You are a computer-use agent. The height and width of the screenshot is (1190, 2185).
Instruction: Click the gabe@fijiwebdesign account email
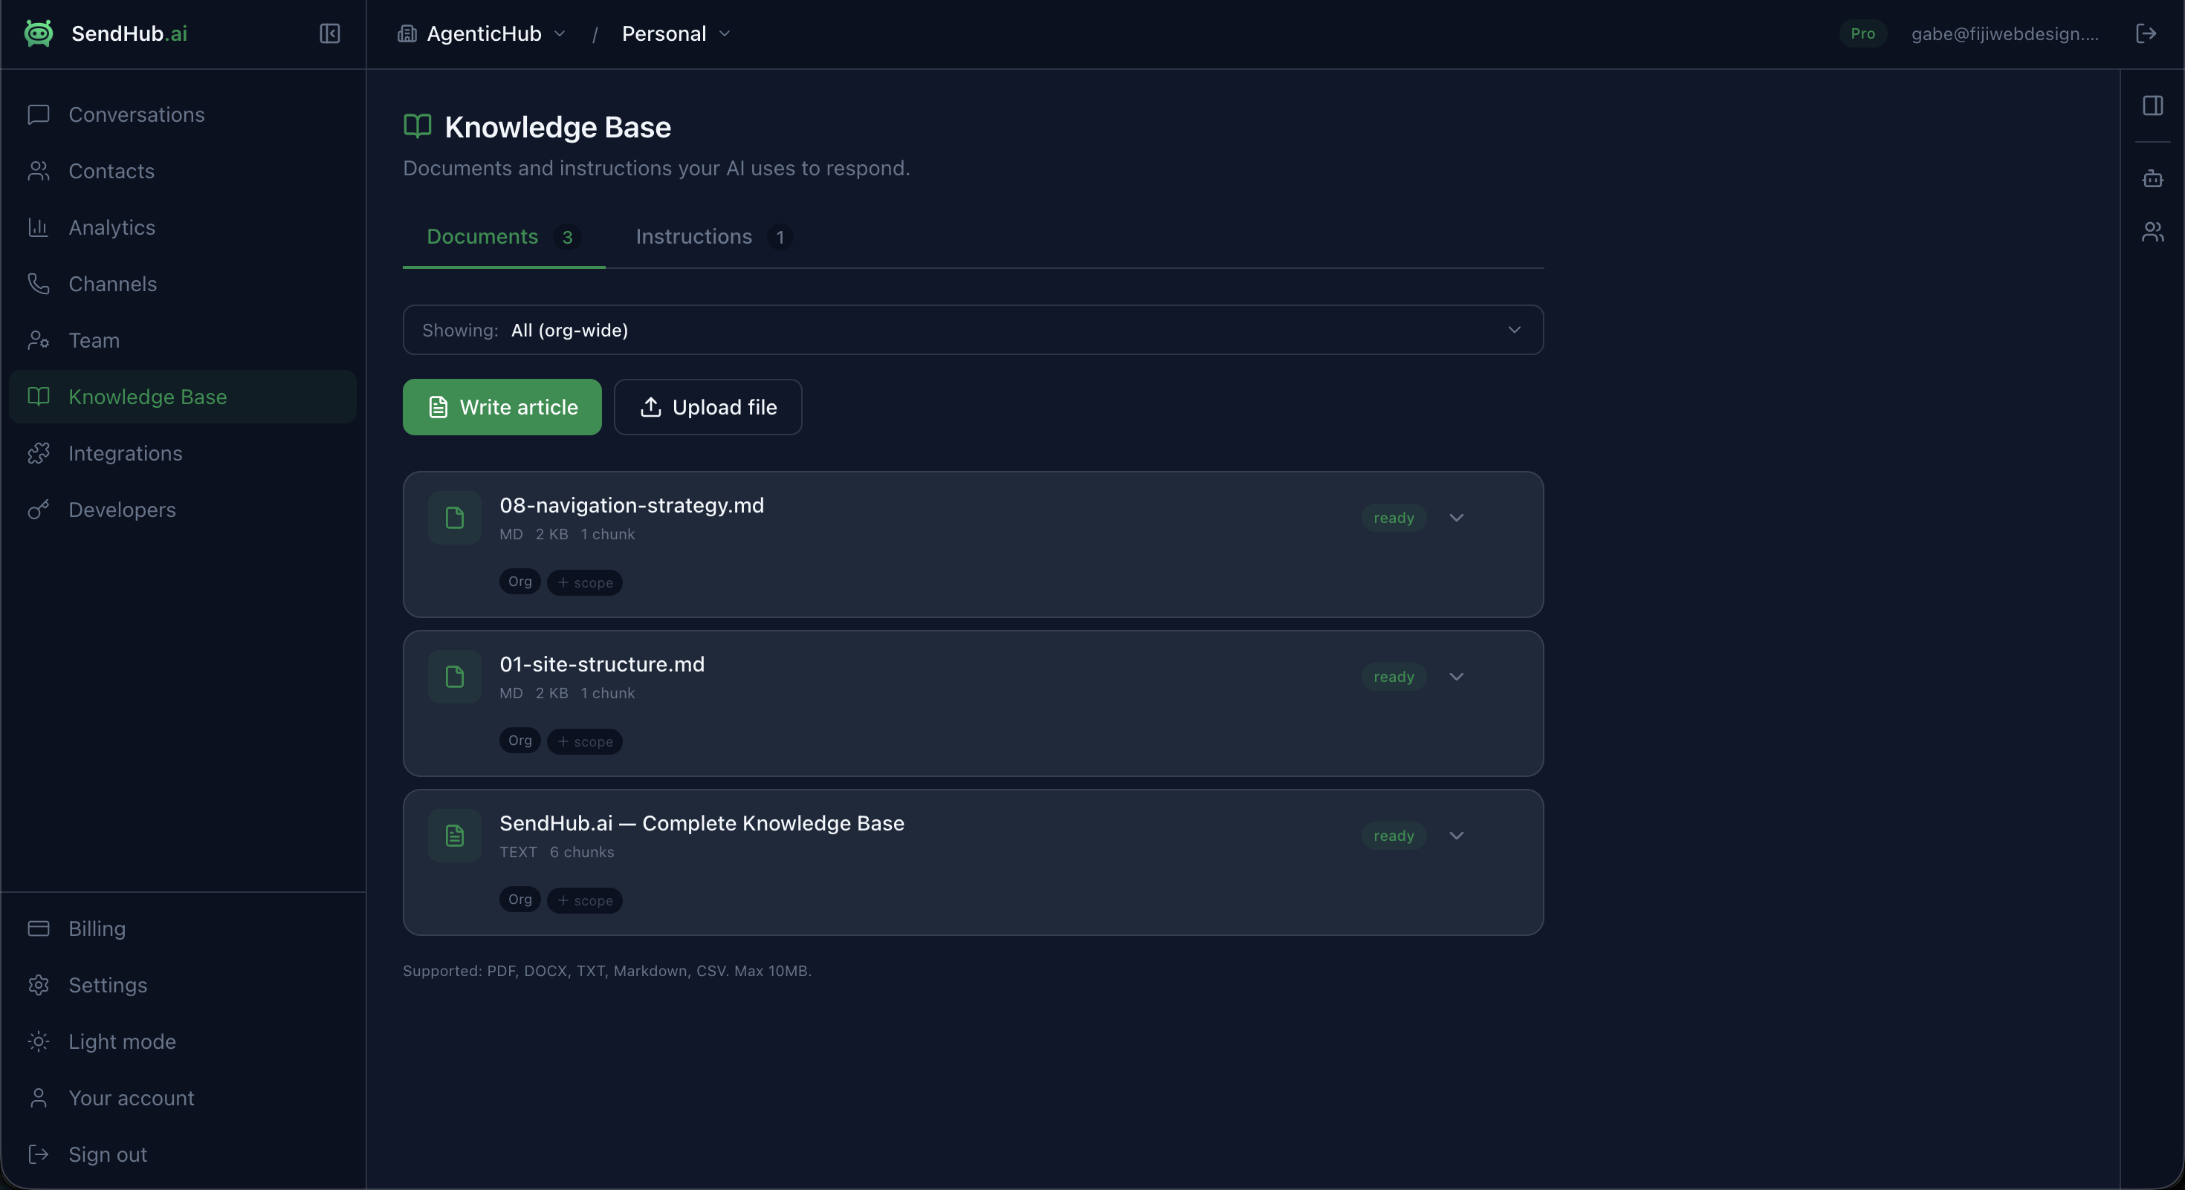(x=2005, y=33)
